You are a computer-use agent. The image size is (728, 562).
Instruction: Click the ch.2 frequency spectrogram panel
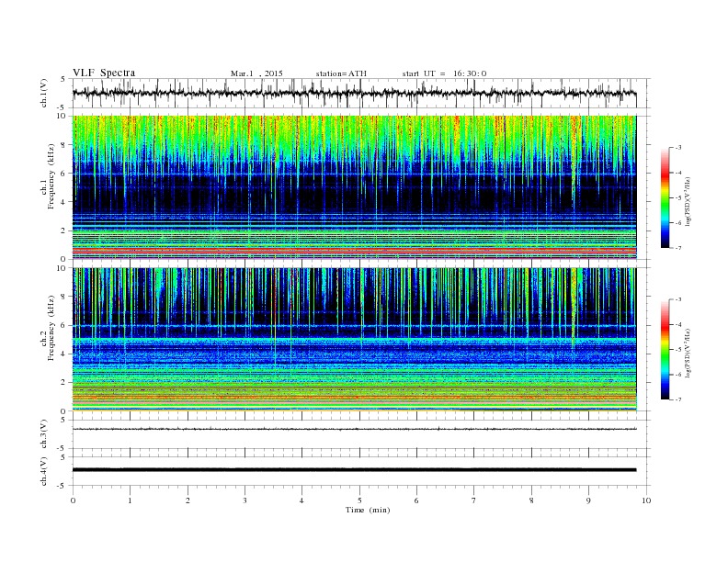(x=354, y=340)
